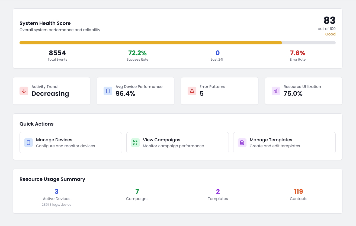356x226 pixels.
Task: Click the red downward arrow Activity Trend icon
Action: point(24,91)
